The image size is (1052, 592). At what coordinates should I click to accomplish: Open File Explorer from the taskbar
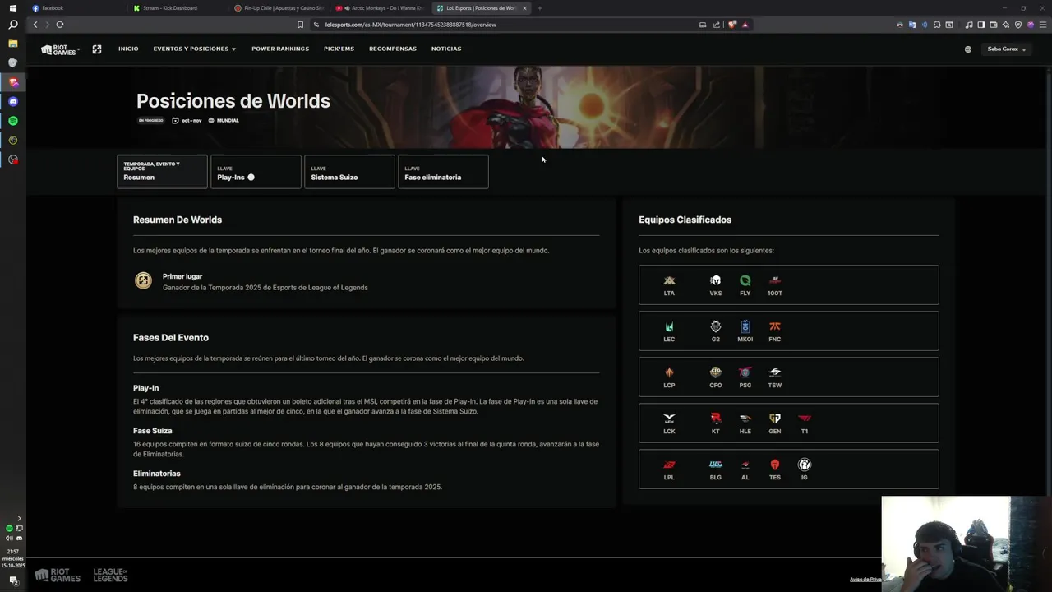[12, 44]
